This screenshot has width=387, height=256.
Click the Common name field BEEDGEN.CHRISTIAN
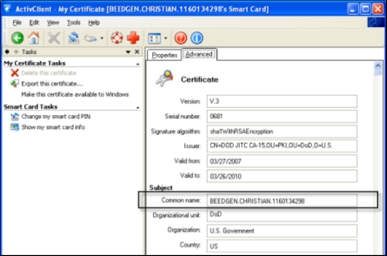(x=282, y=201)
